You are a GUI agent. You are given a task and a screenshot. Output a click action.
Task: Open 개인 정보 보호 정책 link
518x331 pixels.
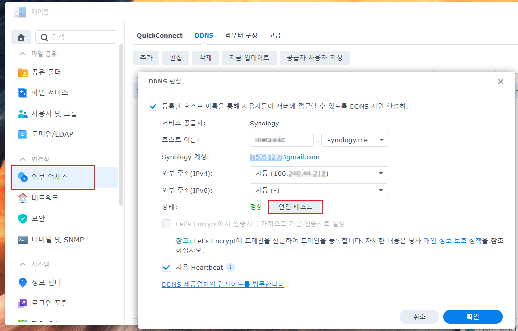[453, 241]
